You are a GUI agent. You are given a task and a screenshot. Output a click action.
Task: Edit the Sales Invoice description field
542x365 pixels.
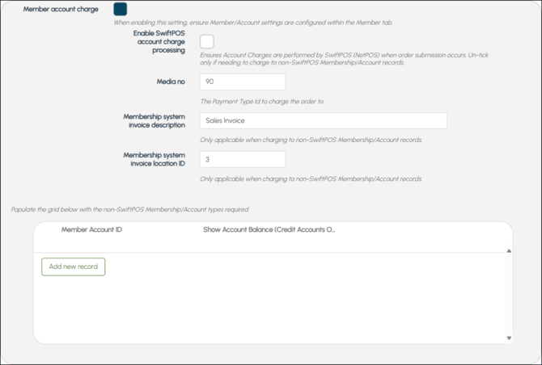click(x=323, y=120)
